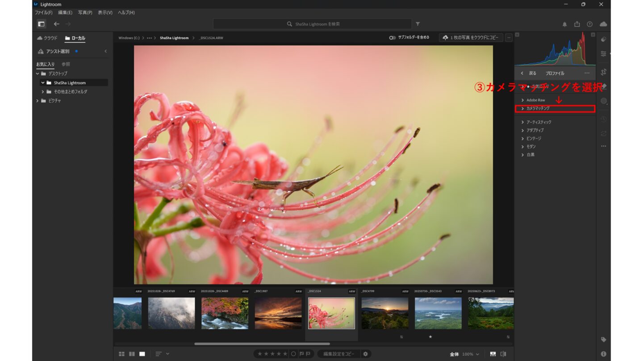This screenshot has height=361, width=643.
Task: Open the search filter funnel icon
Action: pos(418,24)
